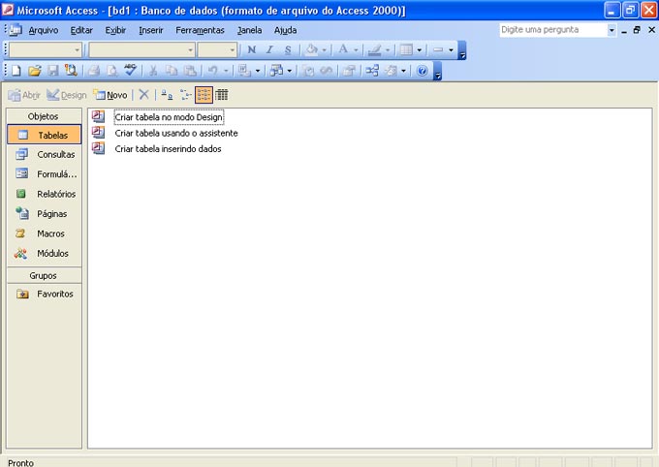Open the Ferramentas menu
The image size is (659, 467).
(200, 30)
